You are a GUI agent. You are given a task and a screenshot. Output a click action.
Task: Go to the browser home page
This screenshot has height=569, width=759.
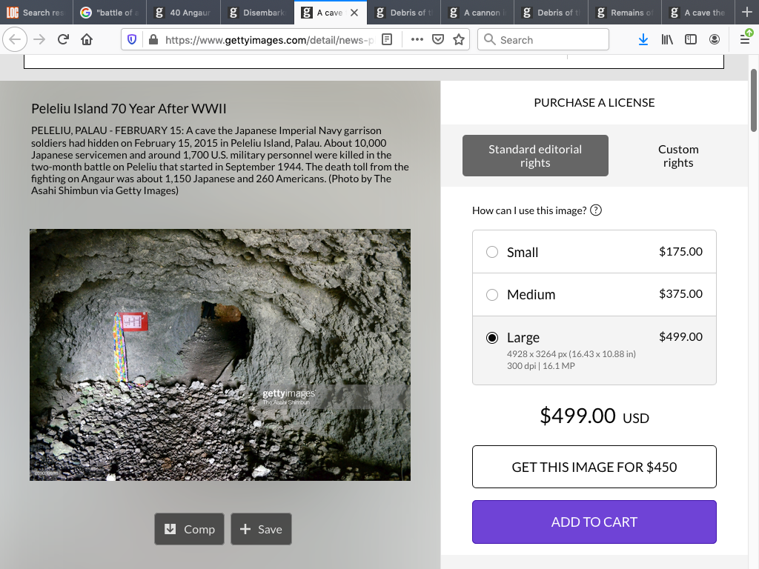pyautogui.click(x=87, y=39)
